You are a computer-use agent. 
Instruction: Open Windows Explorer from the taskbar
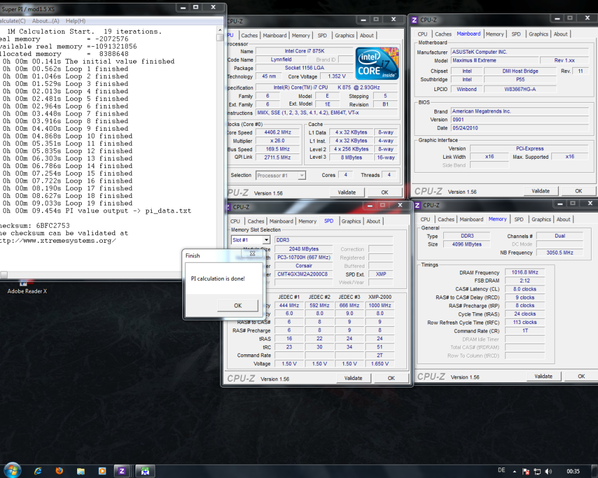tap(80, 470)
